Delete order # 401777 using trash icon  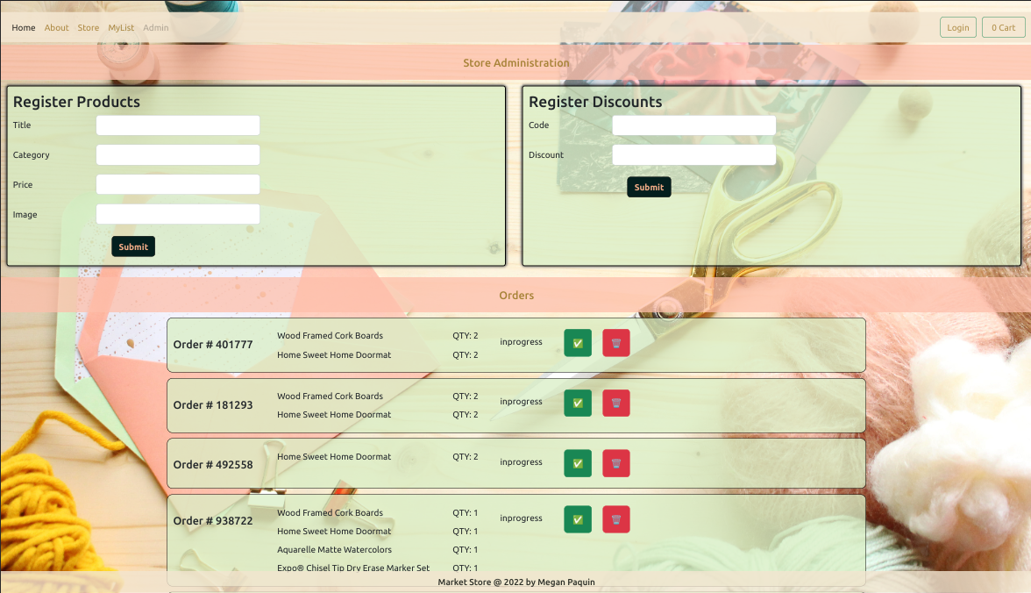pyautogui.click(x=616, y=343)
